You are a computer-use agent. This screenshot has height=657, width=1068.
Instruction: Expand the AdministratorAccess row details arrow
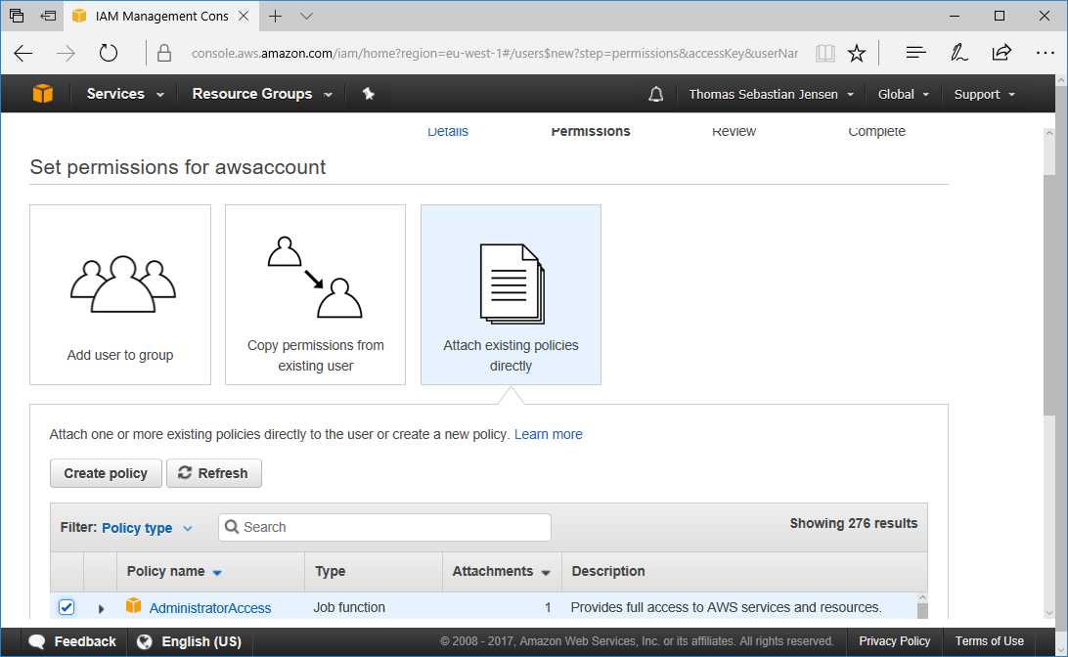tap(101, 608)
